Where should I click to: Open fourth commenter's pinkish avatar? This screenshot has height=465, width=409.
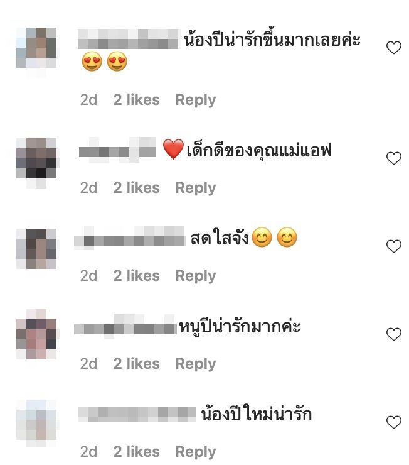tap(36, 334)
